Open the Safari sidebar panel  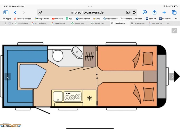point(6,12)
